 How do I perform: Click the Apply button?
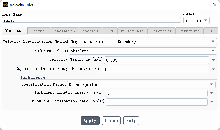(x=90, y=121)
